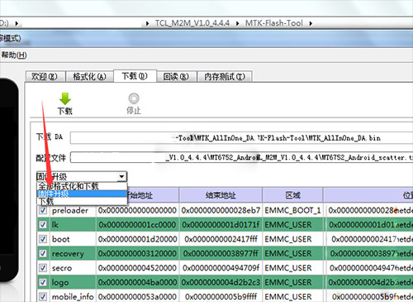Toggle the mobile_info partition checkbox
This screenshot has height=302, width=413.
pos(43,296)
